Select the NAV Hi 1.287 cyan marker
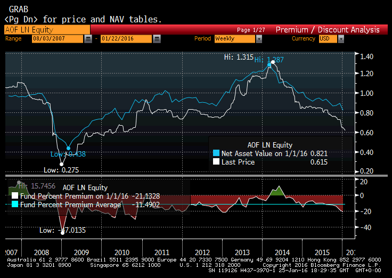This screenshot has width=392, height=278. pyautogui.click(x=269, y=65)
